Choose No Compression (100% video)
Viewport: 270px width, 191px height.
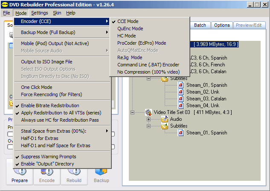point(150,72)
